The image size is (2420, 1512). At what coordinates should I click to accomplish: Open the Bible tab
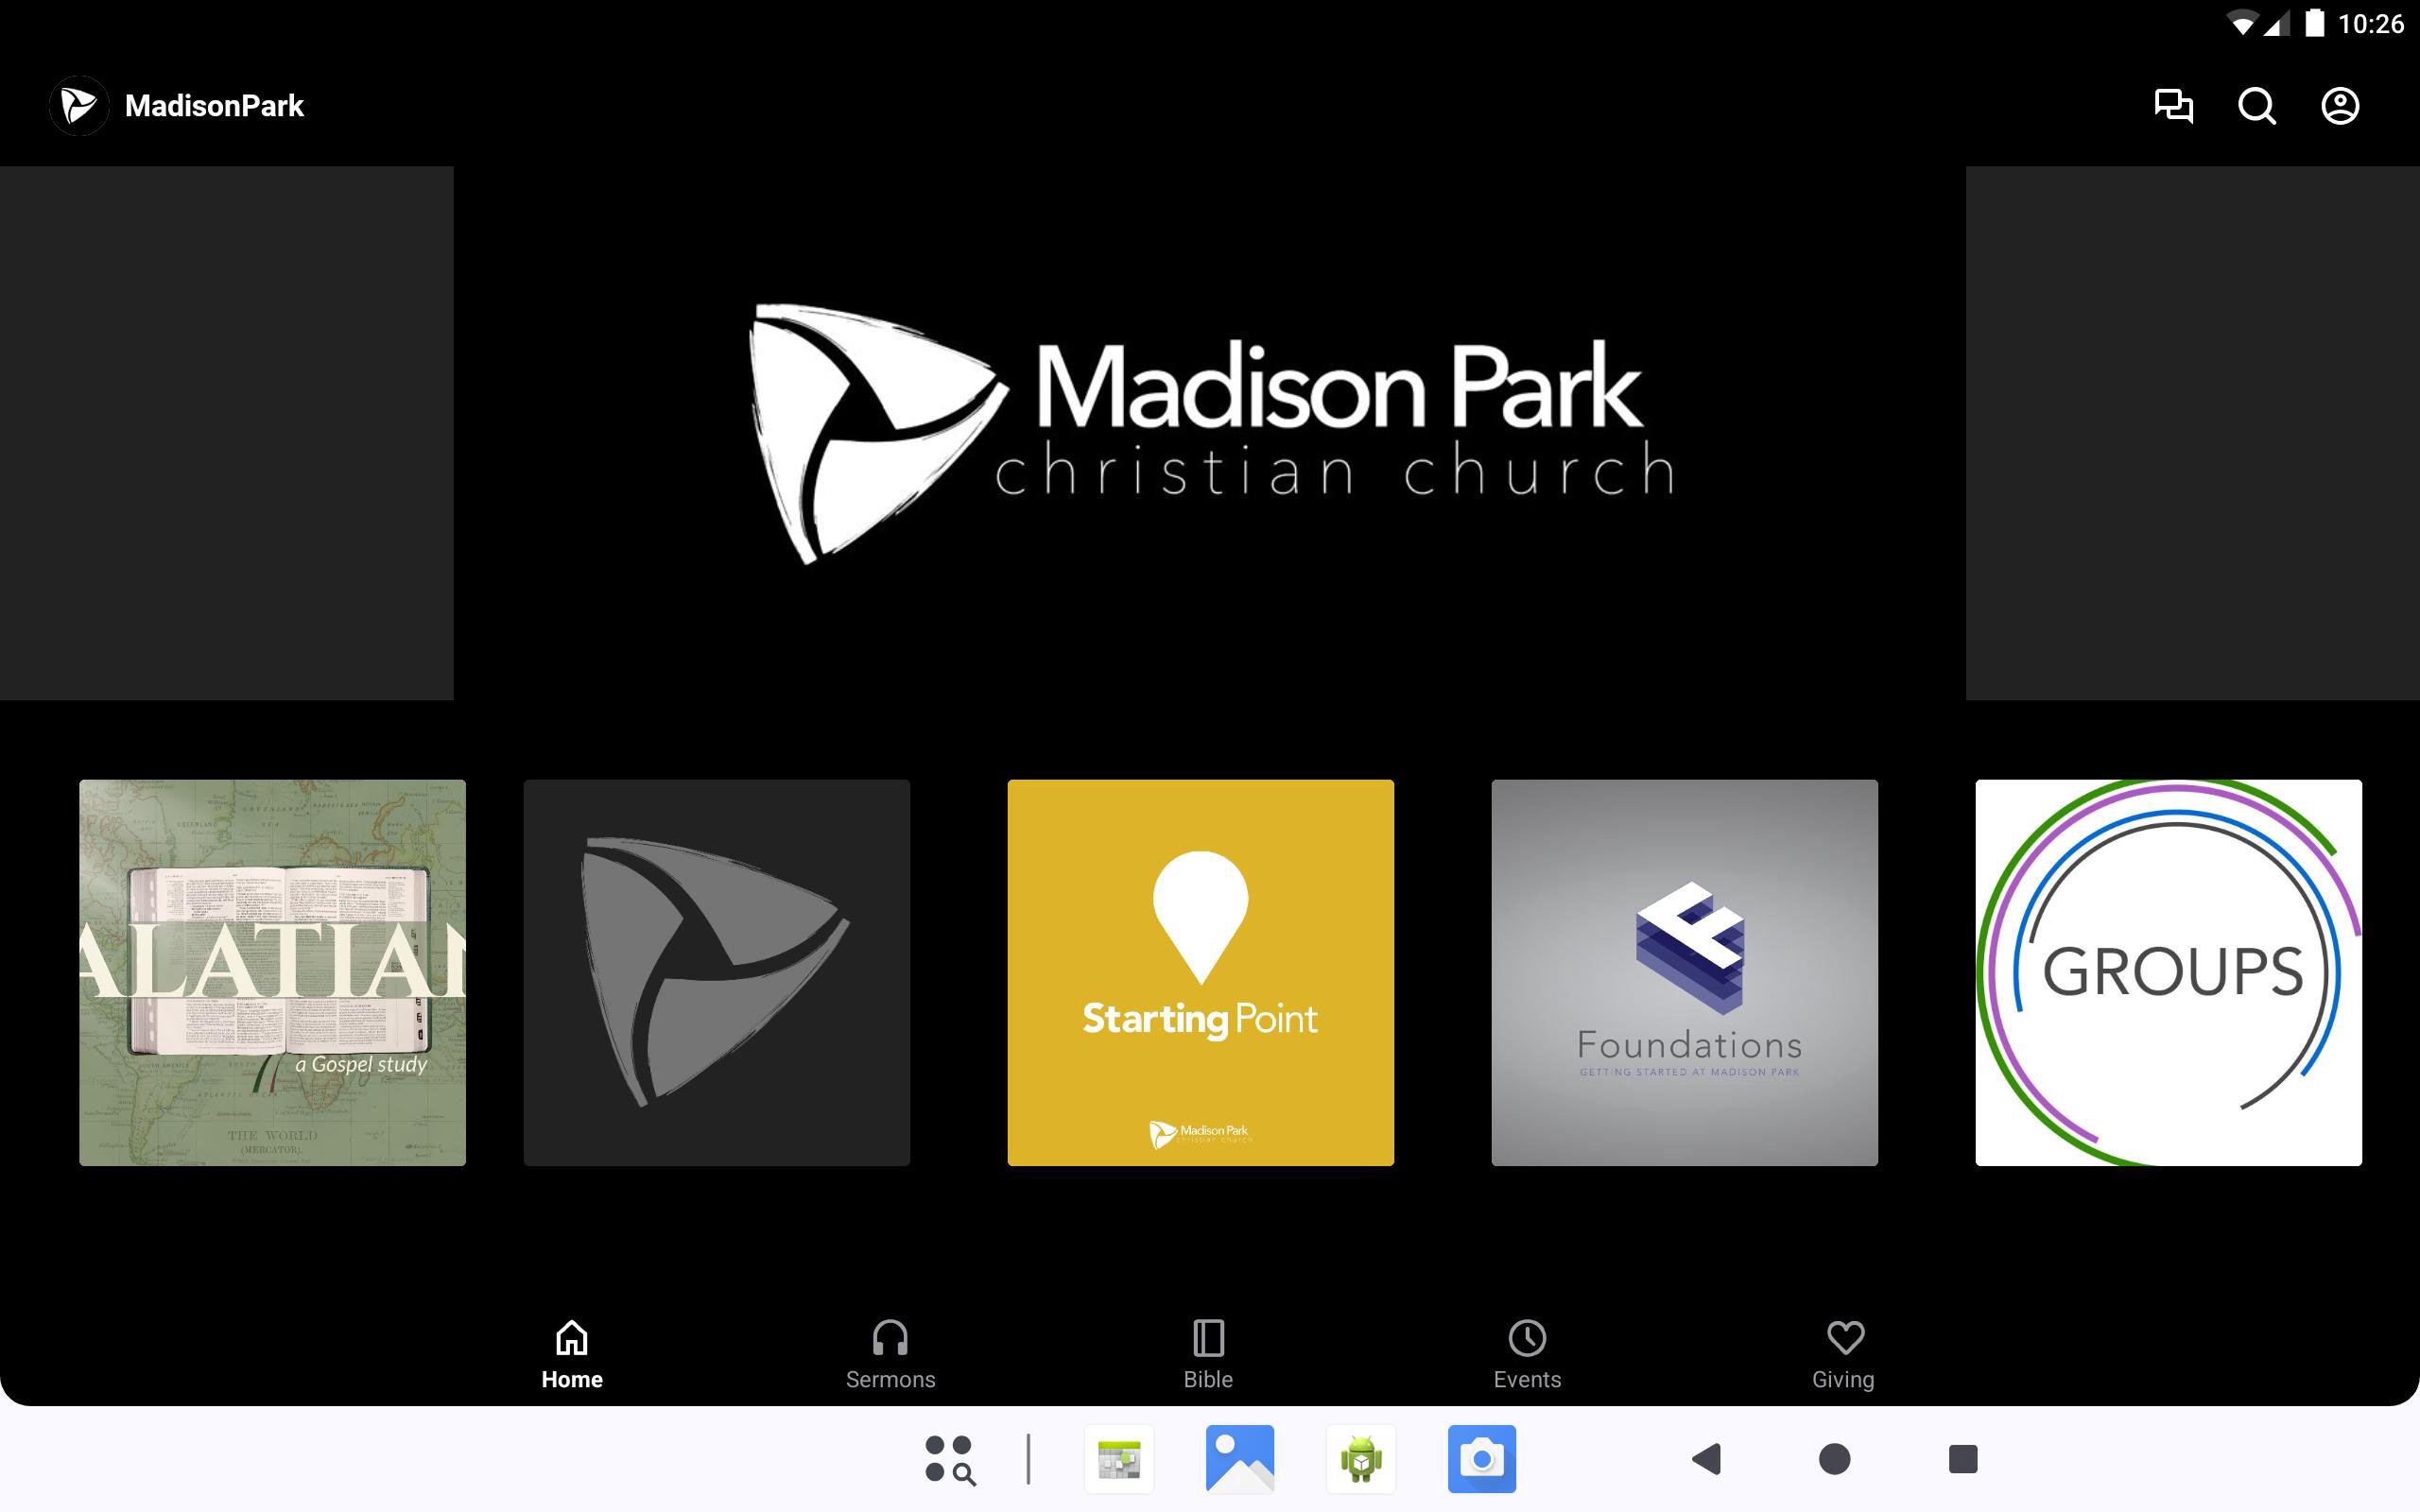point(1208,1354)
